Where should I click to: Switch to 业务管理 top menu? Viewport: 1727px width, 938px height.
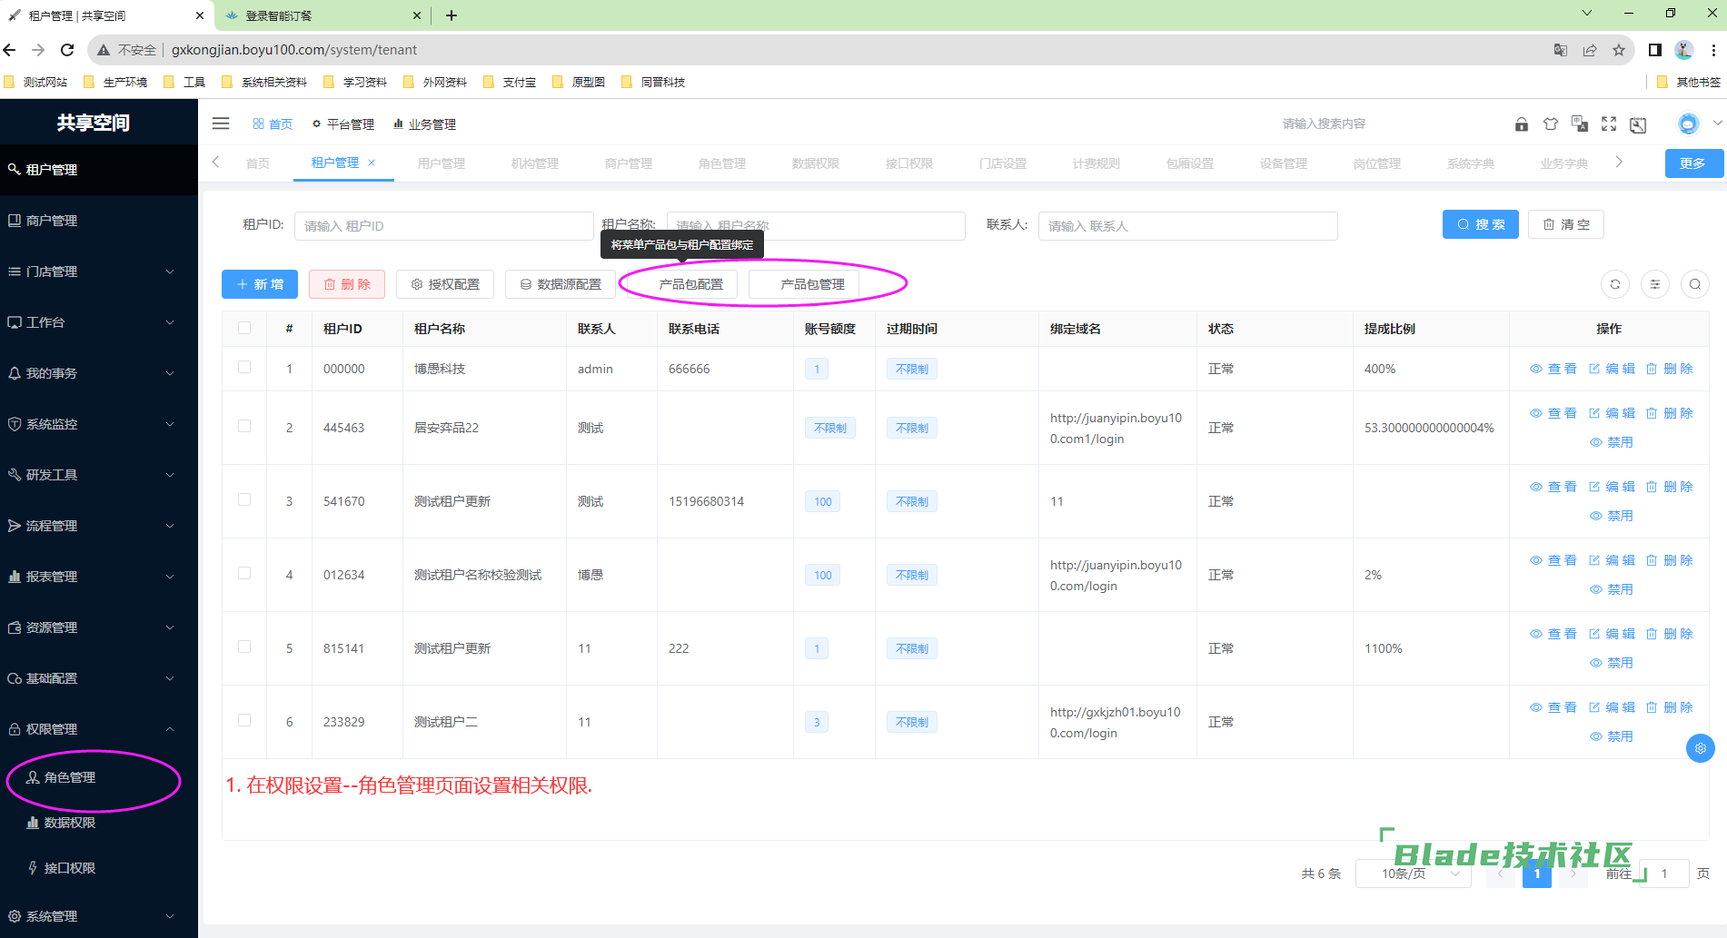tap(424, 124)
